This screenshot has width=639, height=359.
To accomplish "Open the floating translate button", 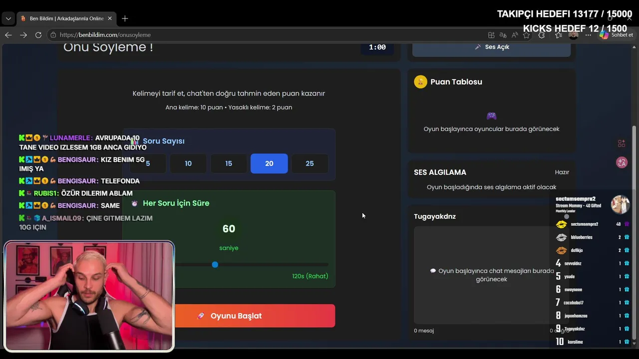I will coord(622,163).
